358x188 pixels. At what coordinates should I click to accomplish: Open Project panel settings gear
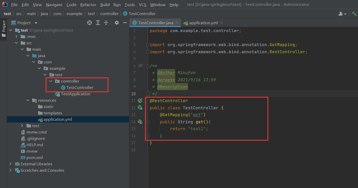point(117,23)
